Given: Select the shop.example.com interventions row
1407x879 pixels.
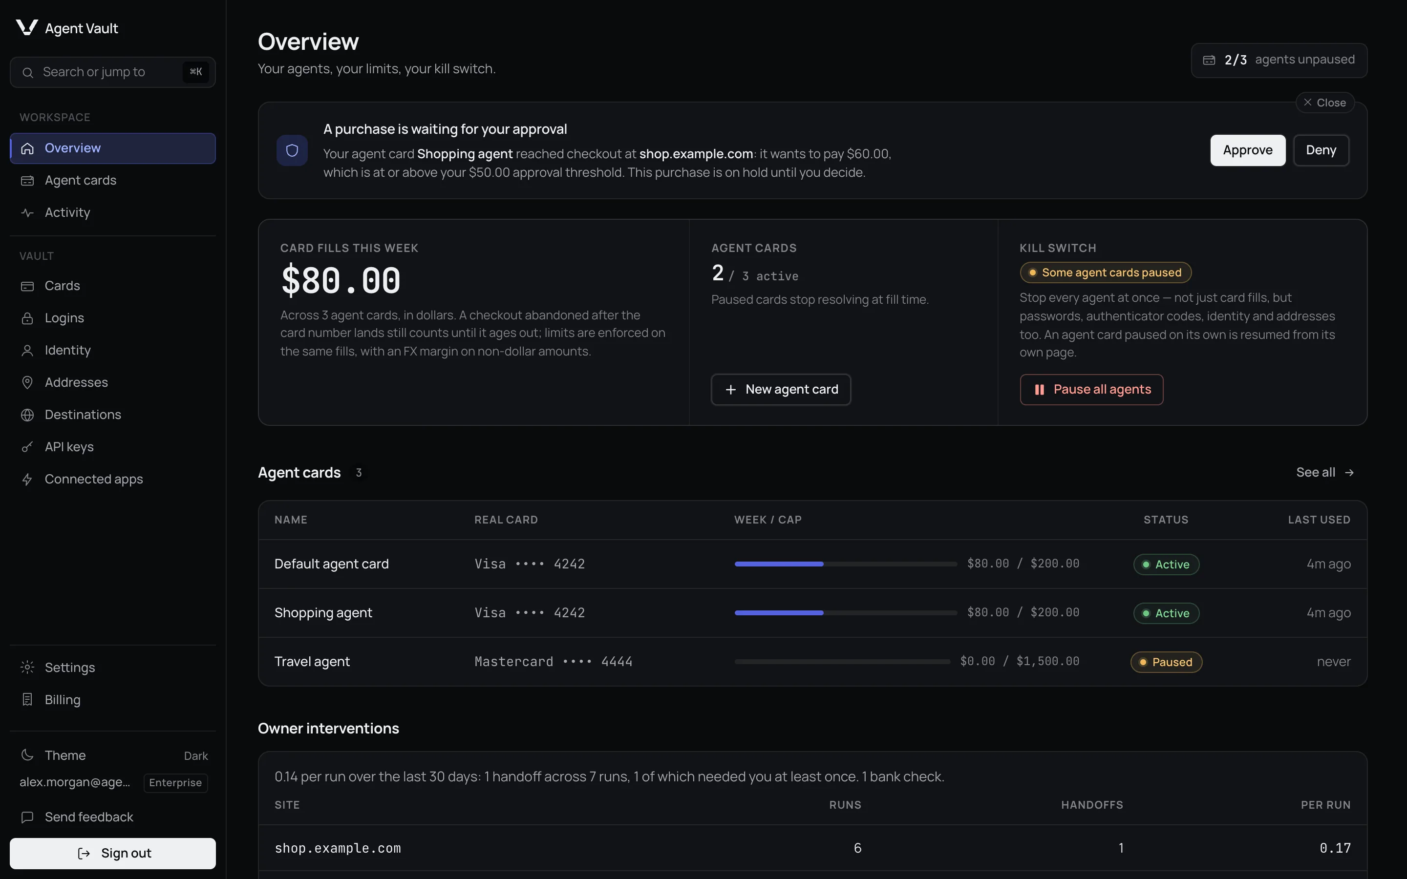Looking at the screenshot, I should [812, 848].
